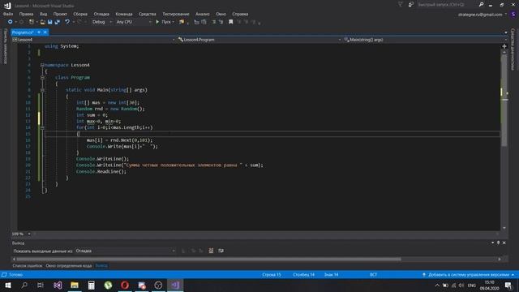Click the New Project toolbar icon
Screen dimensions: 519x292
[32, 22]
